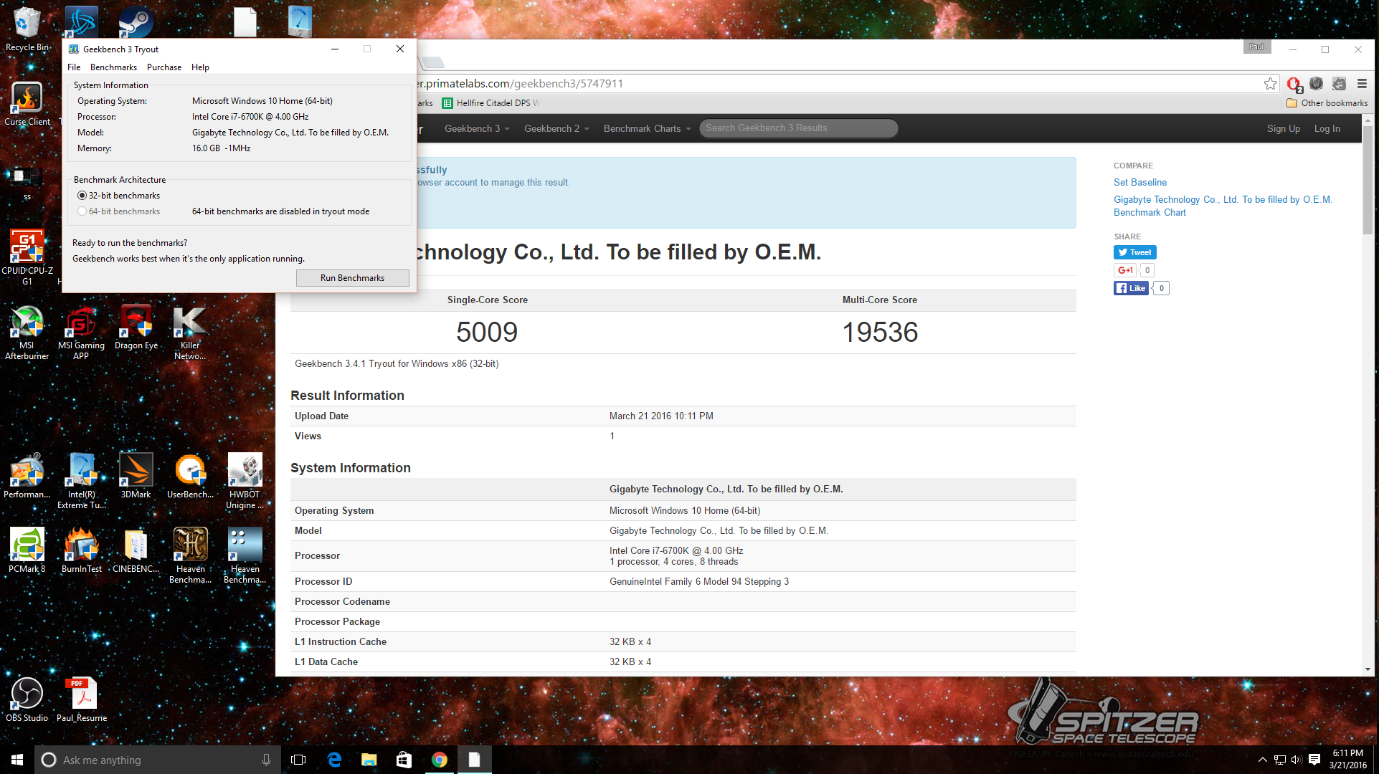Click the Tweet share button
Image resolution: width=1379 pixels, height=774 pixels.
coord(1134,252)
